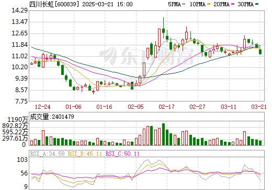Click RSI axis label 9
272x190 pixels.
pos(26,187)
